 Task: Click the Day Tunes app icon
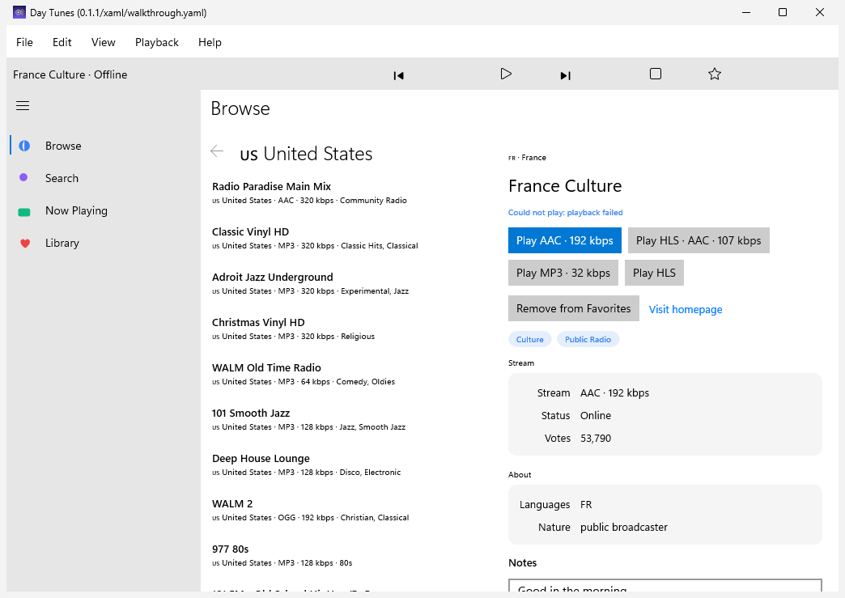pos(19,12)
